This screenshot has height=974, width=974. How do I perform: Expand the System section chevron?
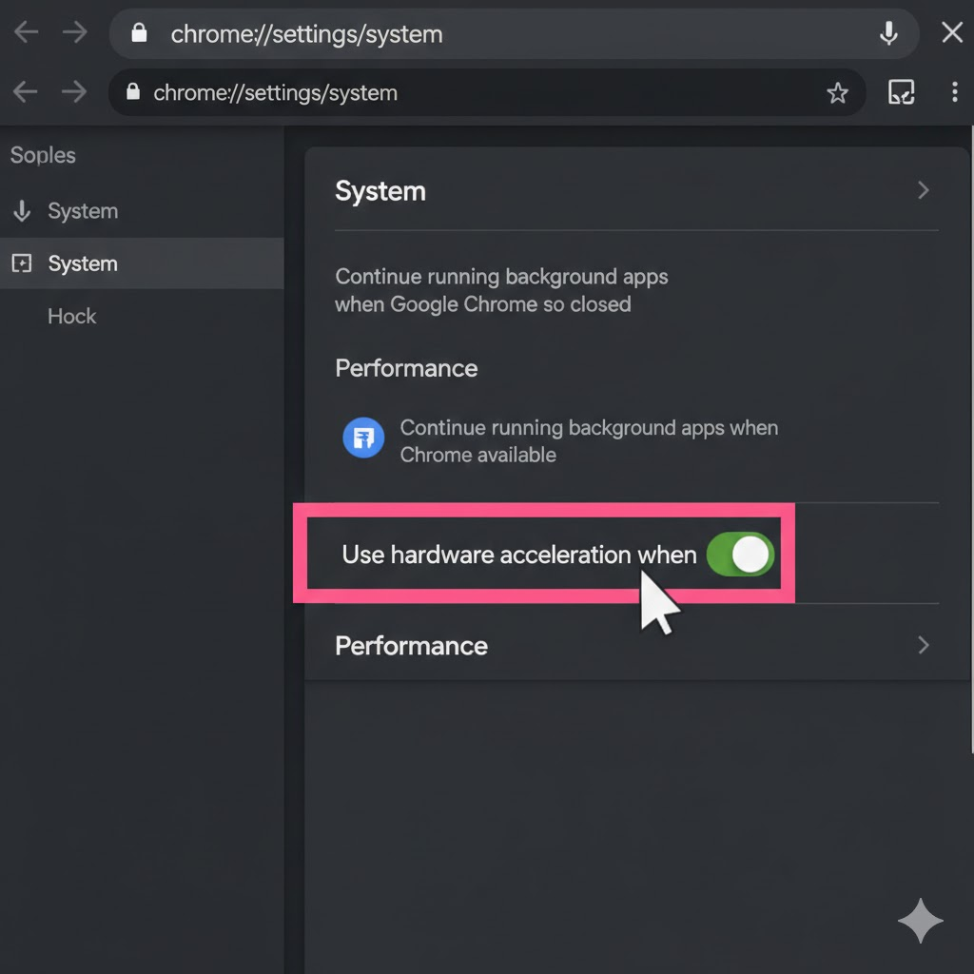click(x=922, y=190)
